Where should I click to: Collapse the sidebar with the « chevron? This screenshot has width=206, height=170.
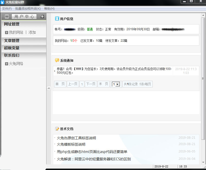[49, 88]
